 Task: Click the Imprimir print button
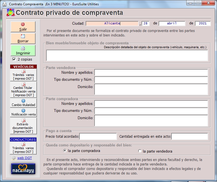(x=23, y=50)
